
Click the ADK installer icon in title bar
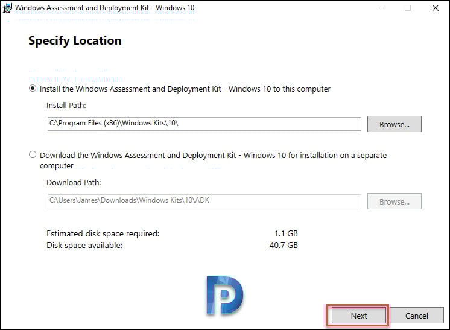[7, 8]
